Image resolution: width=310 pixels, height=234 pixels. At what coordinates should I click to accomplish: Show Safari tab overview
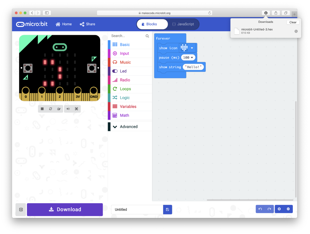tap(286, 13)
